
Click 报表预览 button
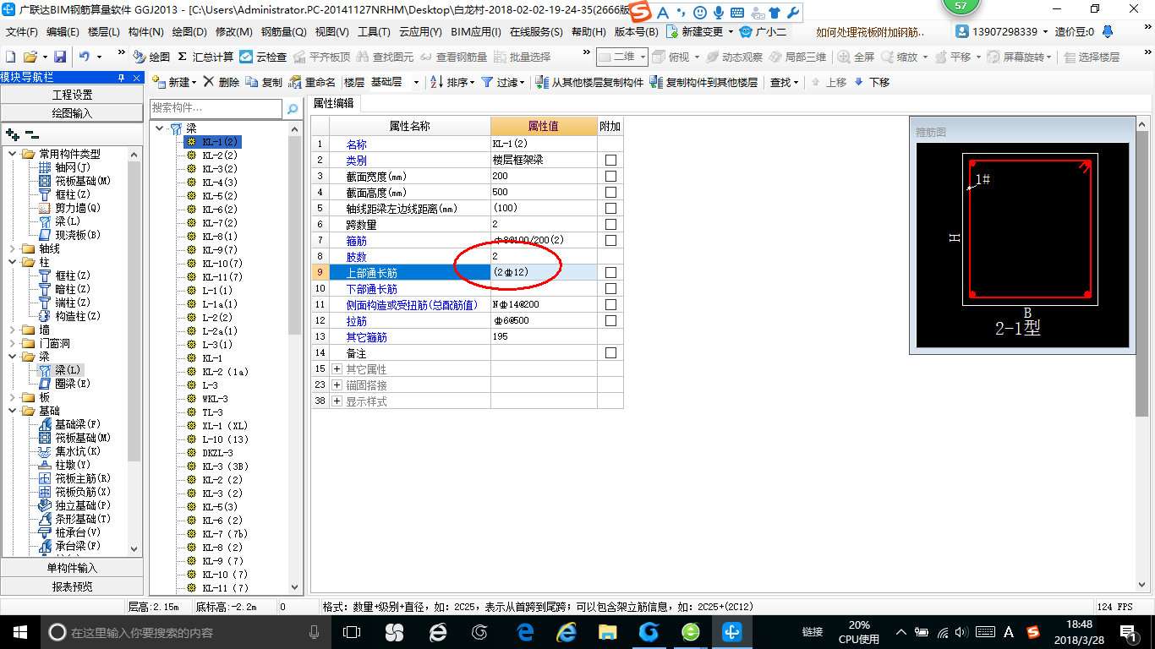pos(72,586)
